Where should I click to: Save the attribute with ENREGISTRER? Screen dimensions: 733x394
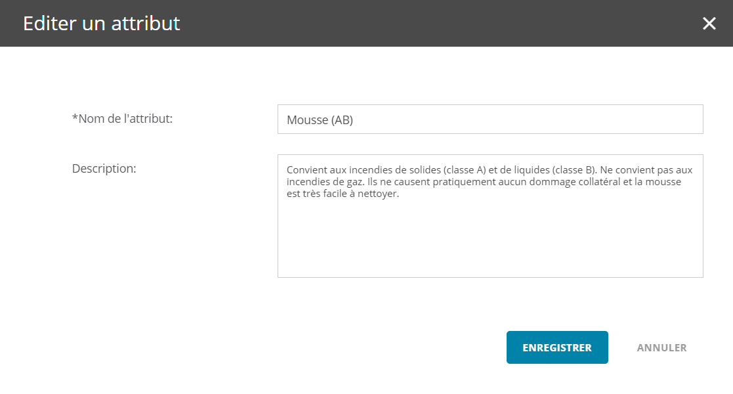point(557,347)
